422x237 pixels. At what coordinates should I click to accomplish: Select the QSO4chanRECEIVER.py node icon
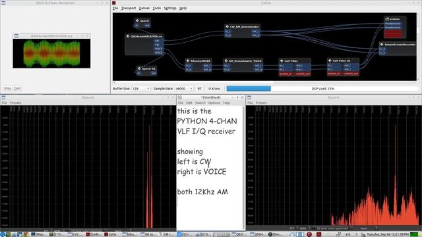tap(128, 36)
